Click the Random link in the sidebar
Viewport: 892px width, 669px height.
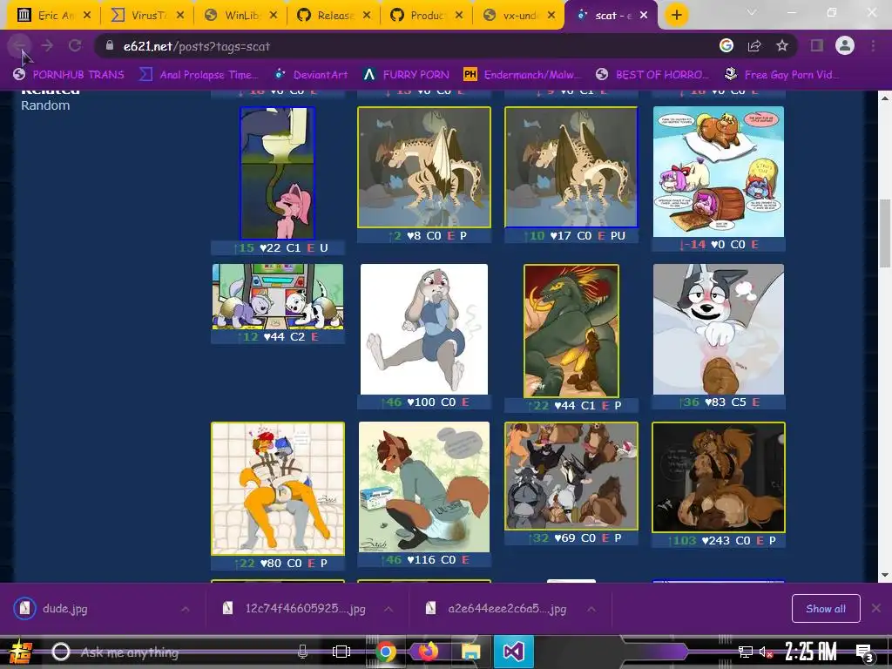coord(45,105)
